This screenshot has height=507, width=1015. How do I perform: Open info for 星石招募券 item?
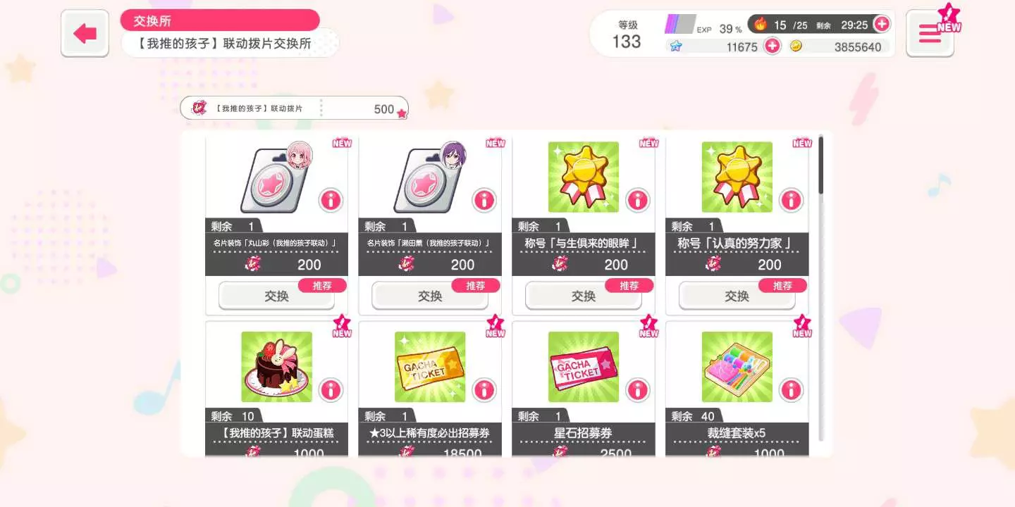tap(637, 390)
